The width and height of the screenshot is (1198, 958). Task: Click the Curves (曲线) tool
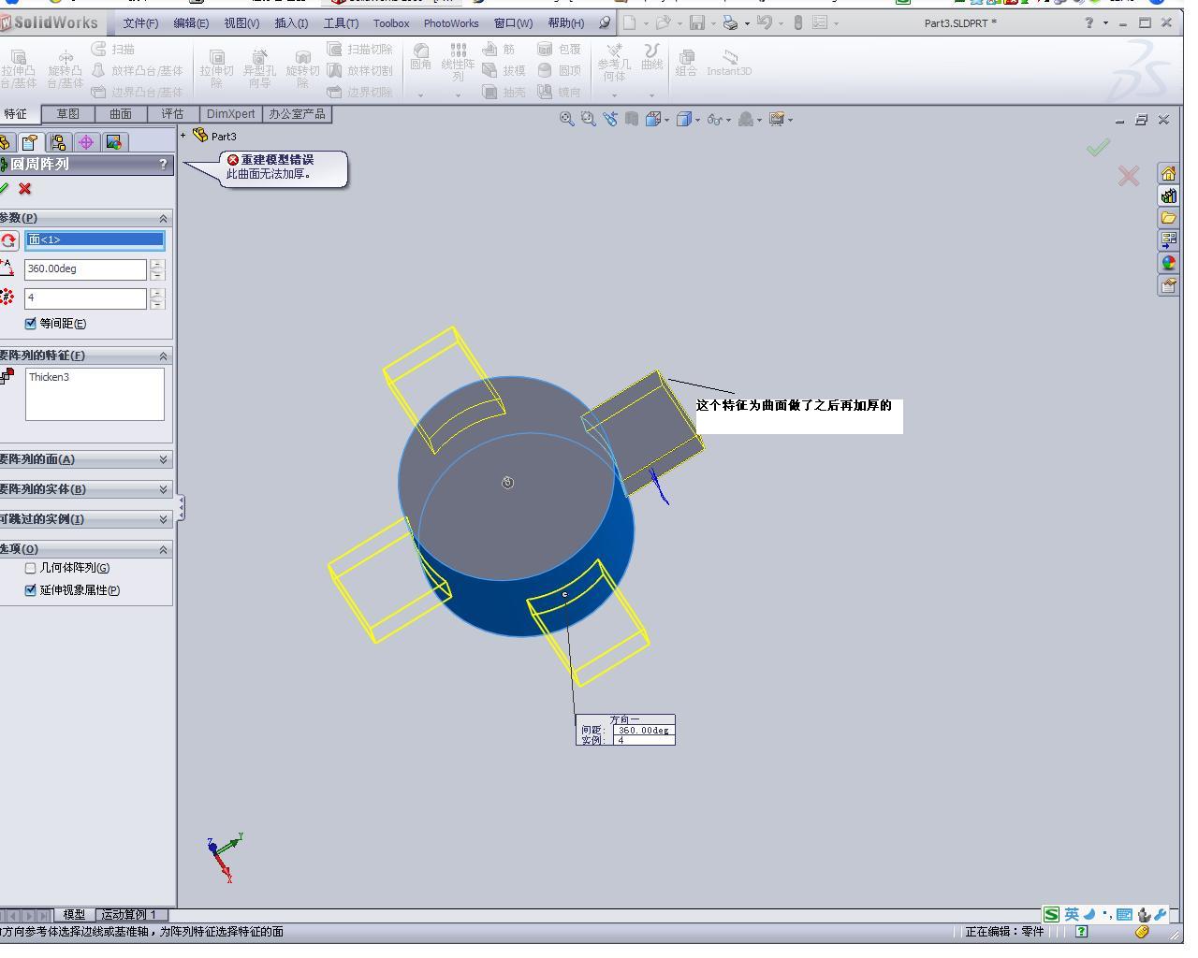click(652, 57)
